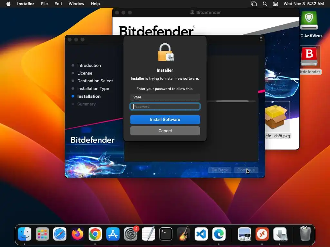Click the installation progress bar
The height and width of the screenshot is (247, 330).
231,101
